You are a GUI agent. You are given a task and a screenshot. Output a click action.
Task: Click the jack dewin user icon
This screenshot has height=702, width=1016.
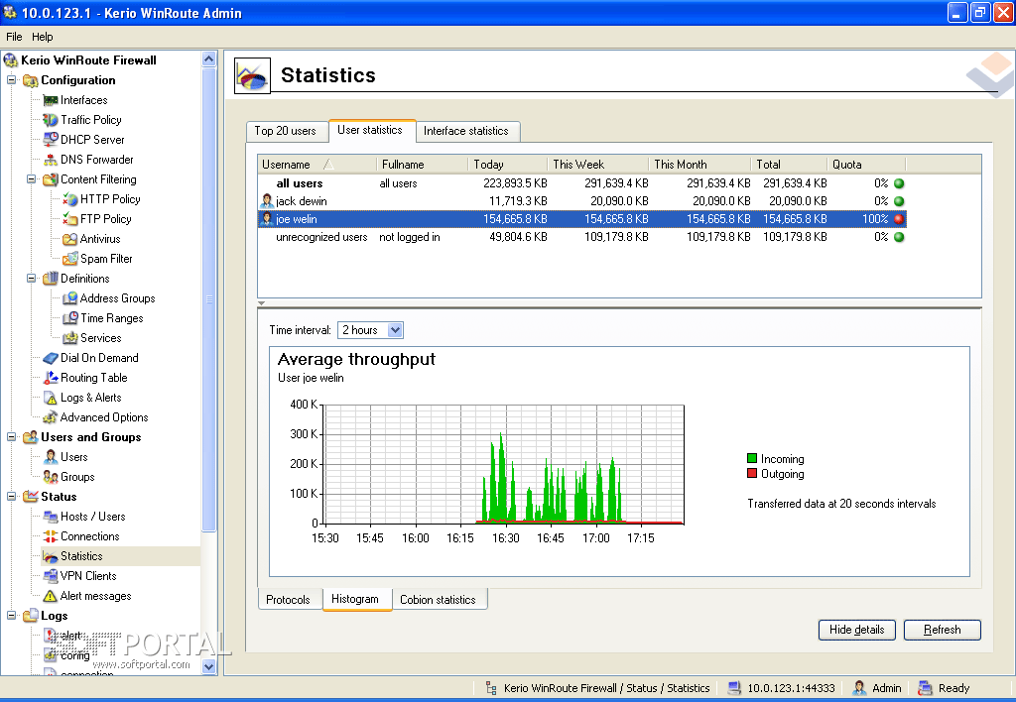pos(267,201)
